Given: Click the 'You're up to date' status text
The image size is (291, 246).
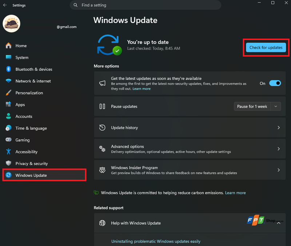Looking at the screenshot, I should pos(148,42).
